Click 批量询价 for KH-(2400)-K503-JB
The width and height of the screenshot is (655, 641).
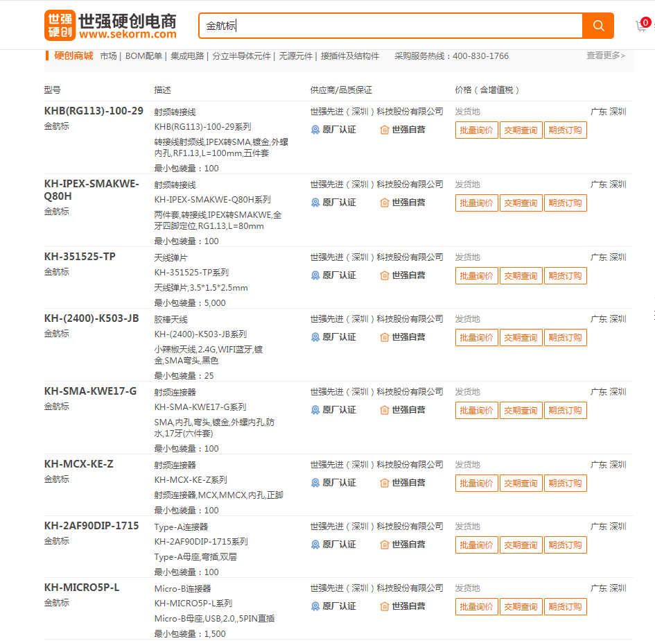[477, 337]
